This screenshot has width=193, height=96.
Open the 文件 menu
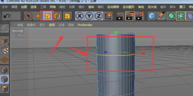5,7
